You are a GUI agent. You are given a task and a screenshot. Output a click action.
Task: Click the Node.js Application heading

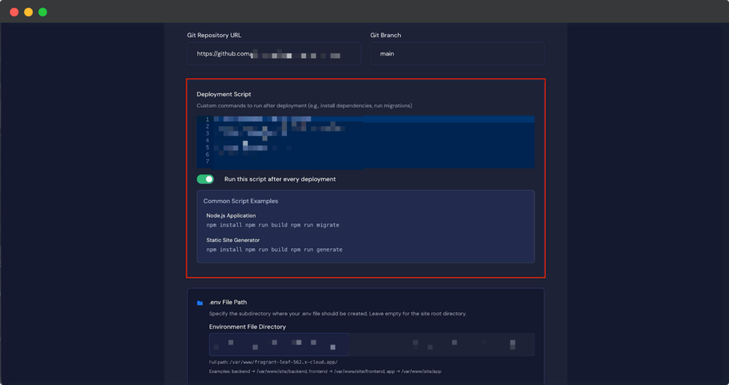231,216
